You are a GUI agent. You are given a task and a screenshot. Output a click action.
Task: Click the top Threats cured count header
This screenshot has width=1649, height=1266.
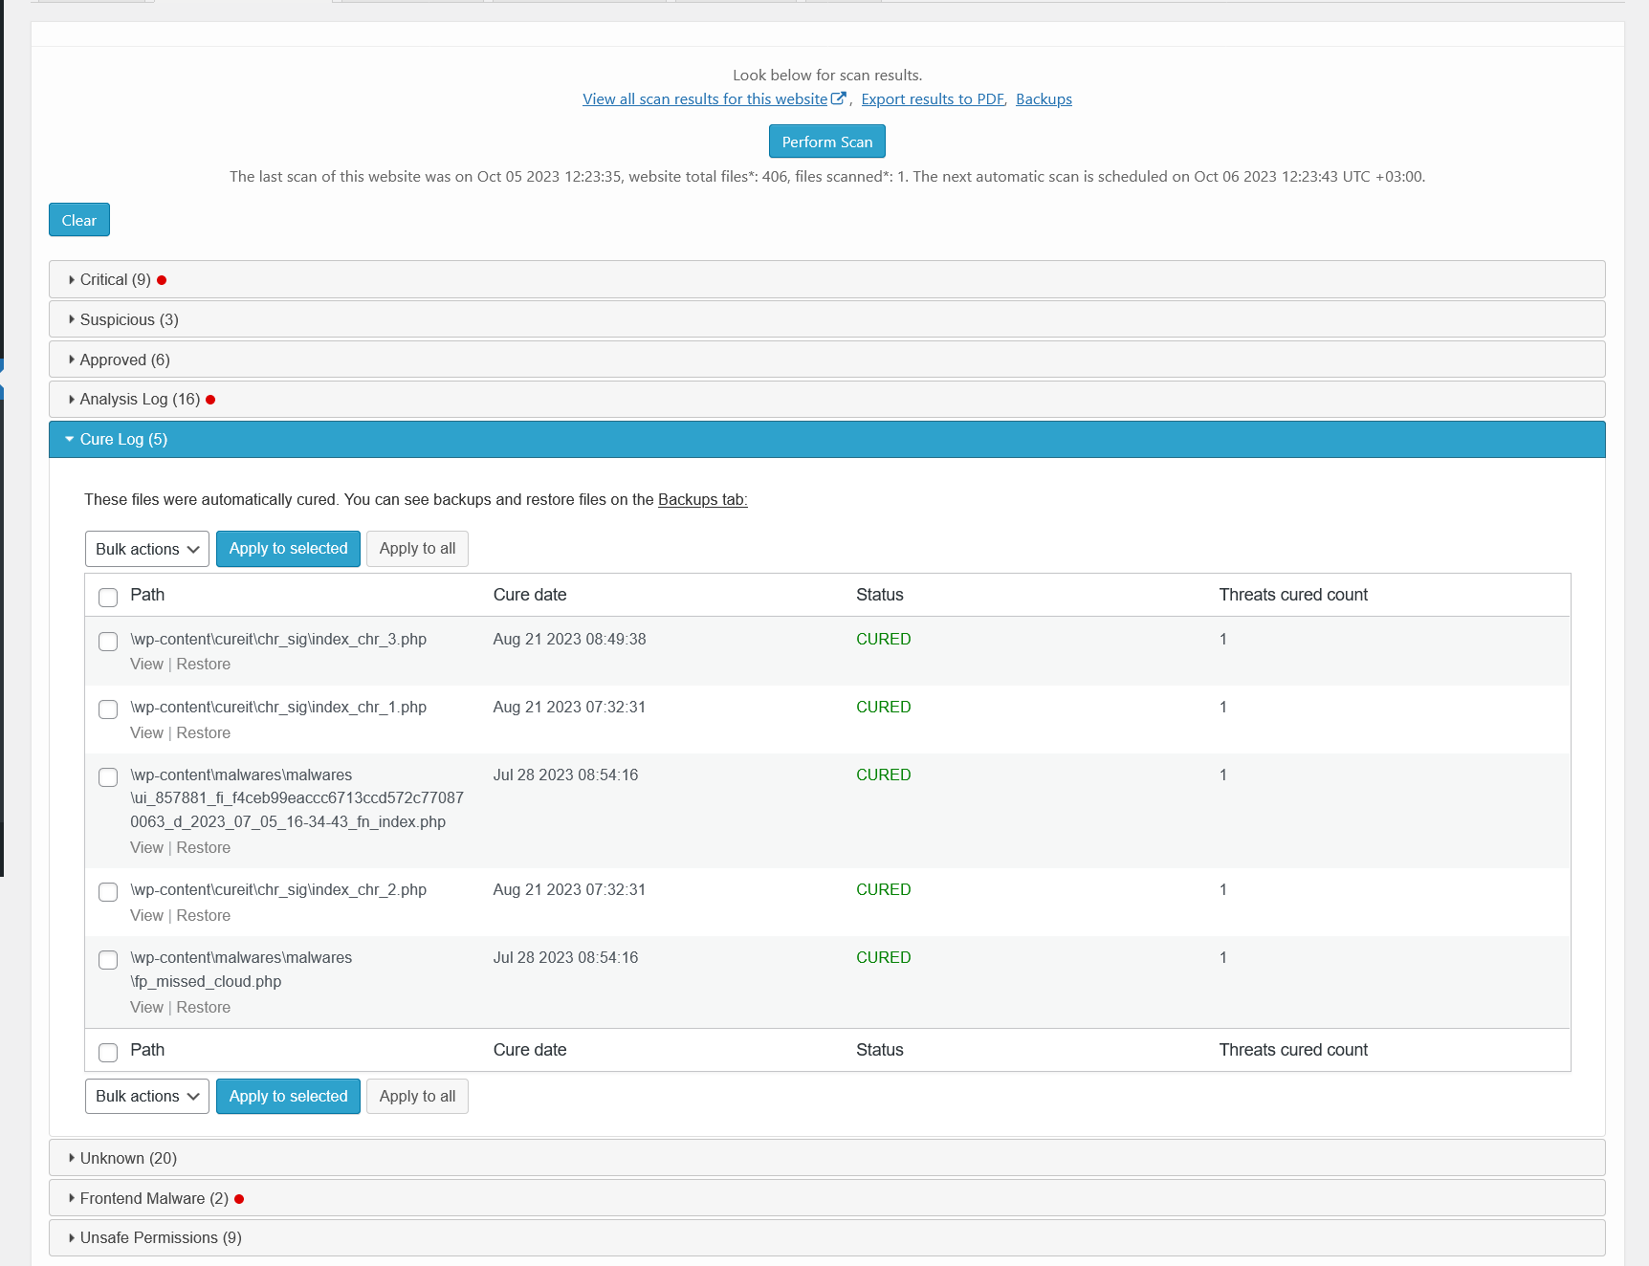[x=1293, y=595]
